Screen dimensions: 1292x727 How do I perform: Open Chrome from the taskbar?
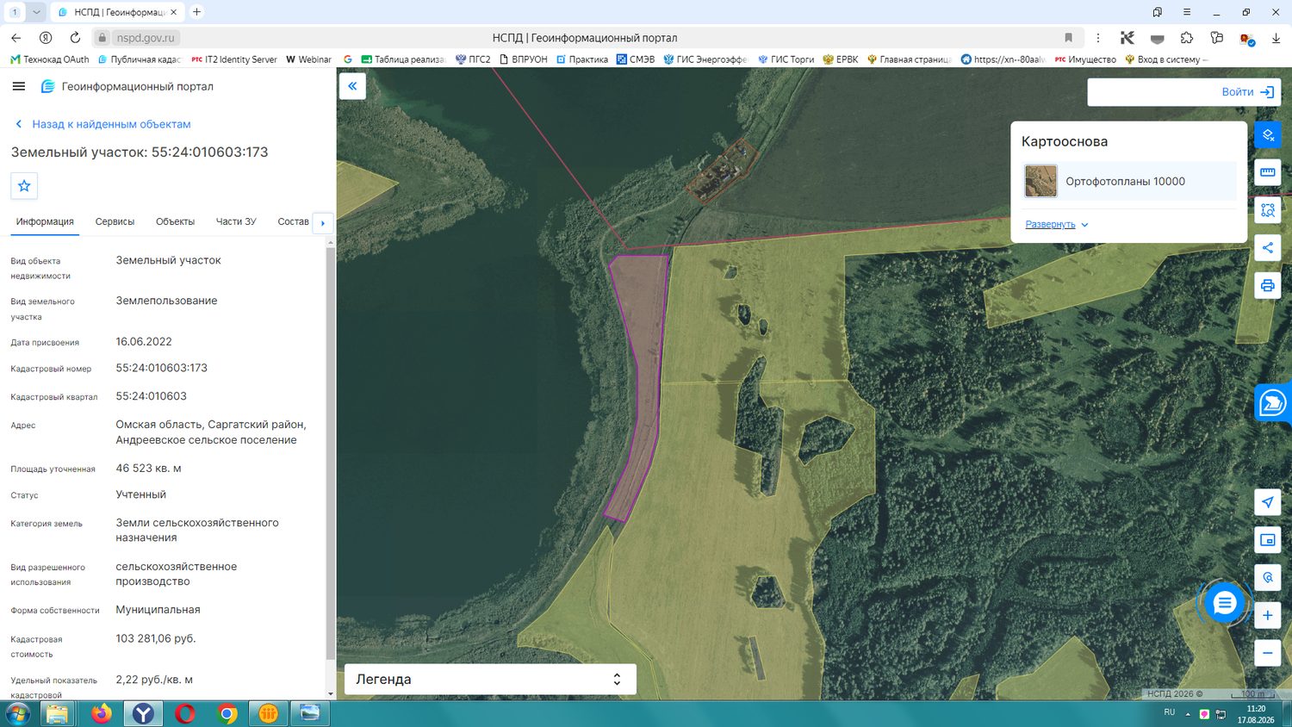[x=227, y=714]
